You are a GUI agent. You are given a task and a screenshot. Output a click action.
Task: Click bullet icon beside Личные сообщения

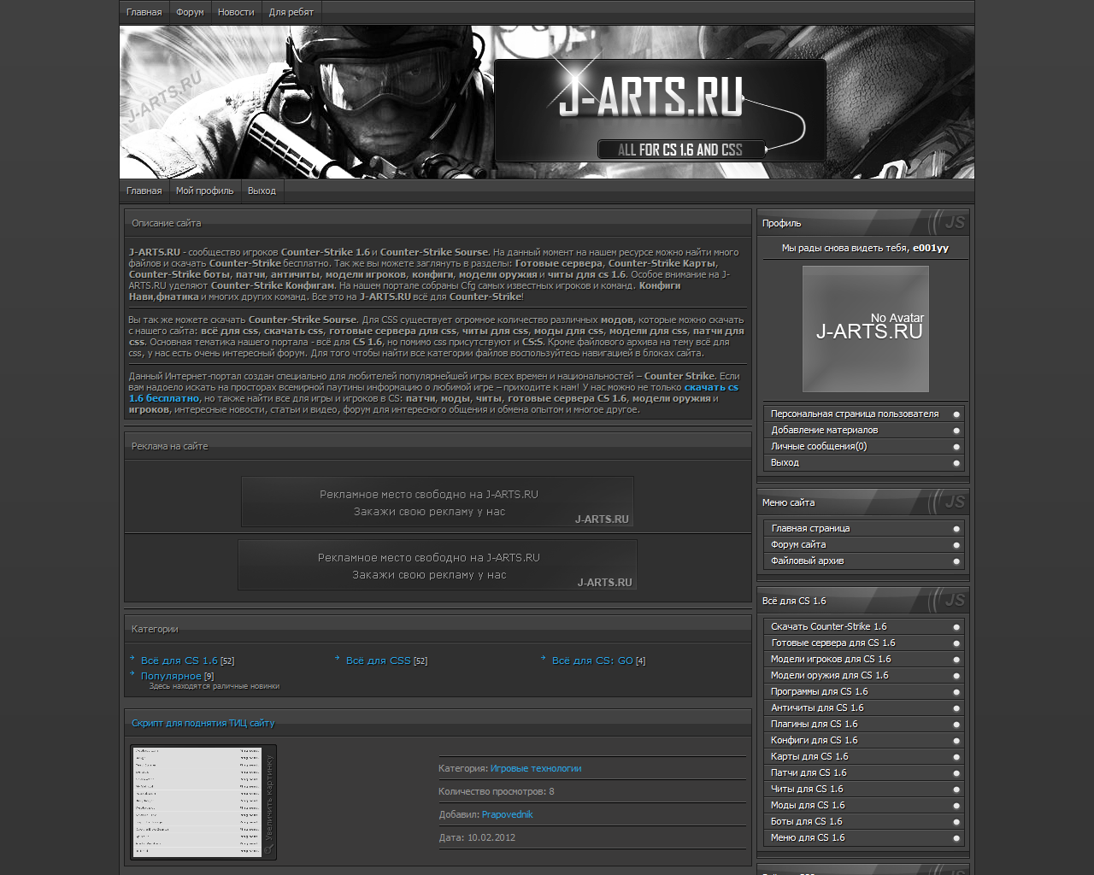point(956,447)
